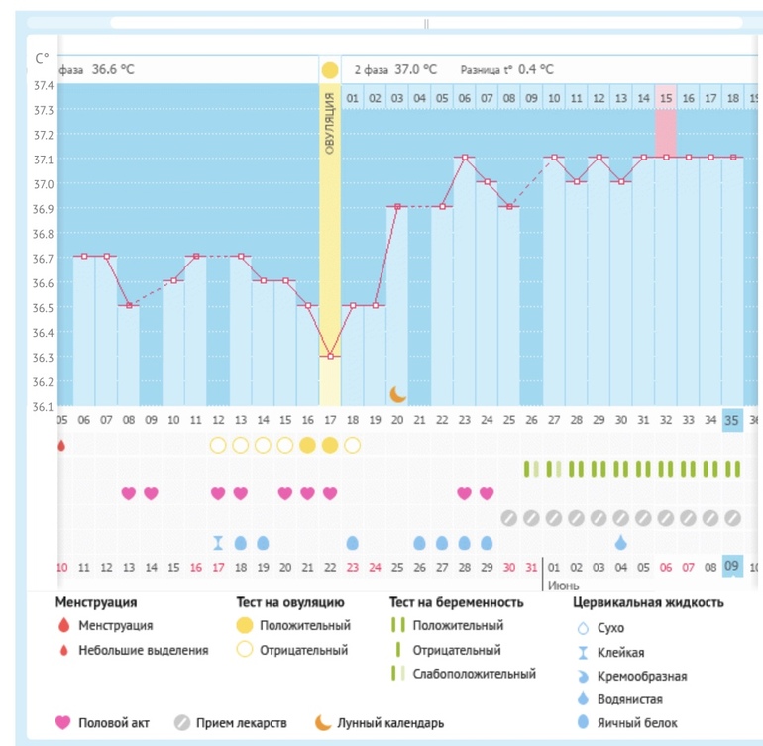Toggle the positive ovulation test circle on day 16

point(307,445)
